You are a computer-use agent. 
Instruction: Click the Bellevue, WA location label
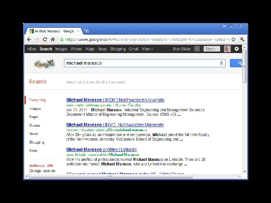(41, 166)
